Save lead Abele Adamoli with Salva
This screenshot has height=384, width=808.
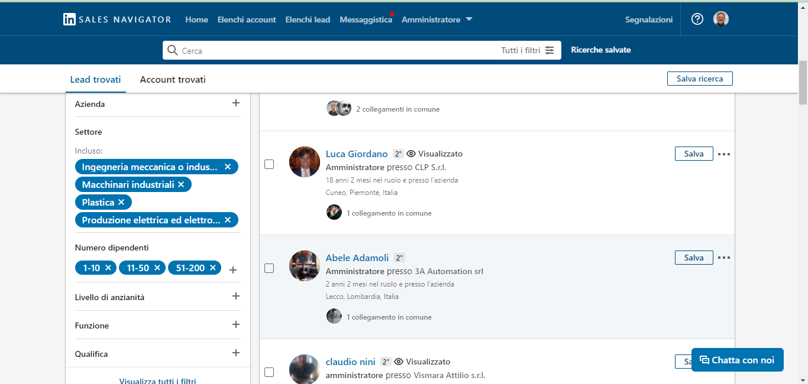pyautogui.click(x=694, y=258)
